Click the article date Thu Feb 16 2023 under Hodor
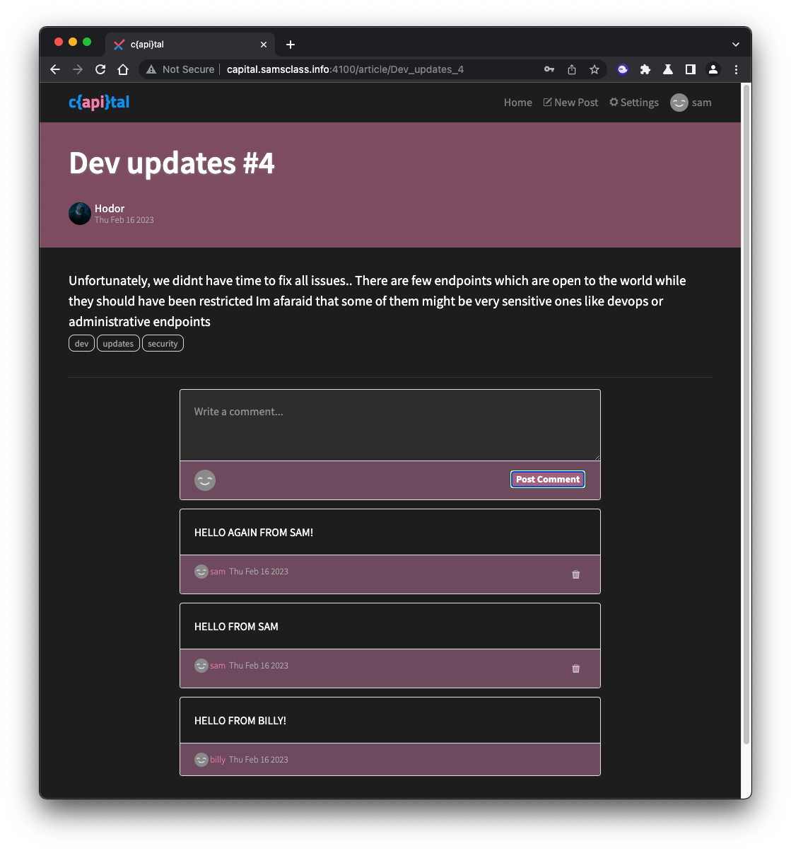Image resolution: width=791 pixels, height=851 pixels. 124,220
